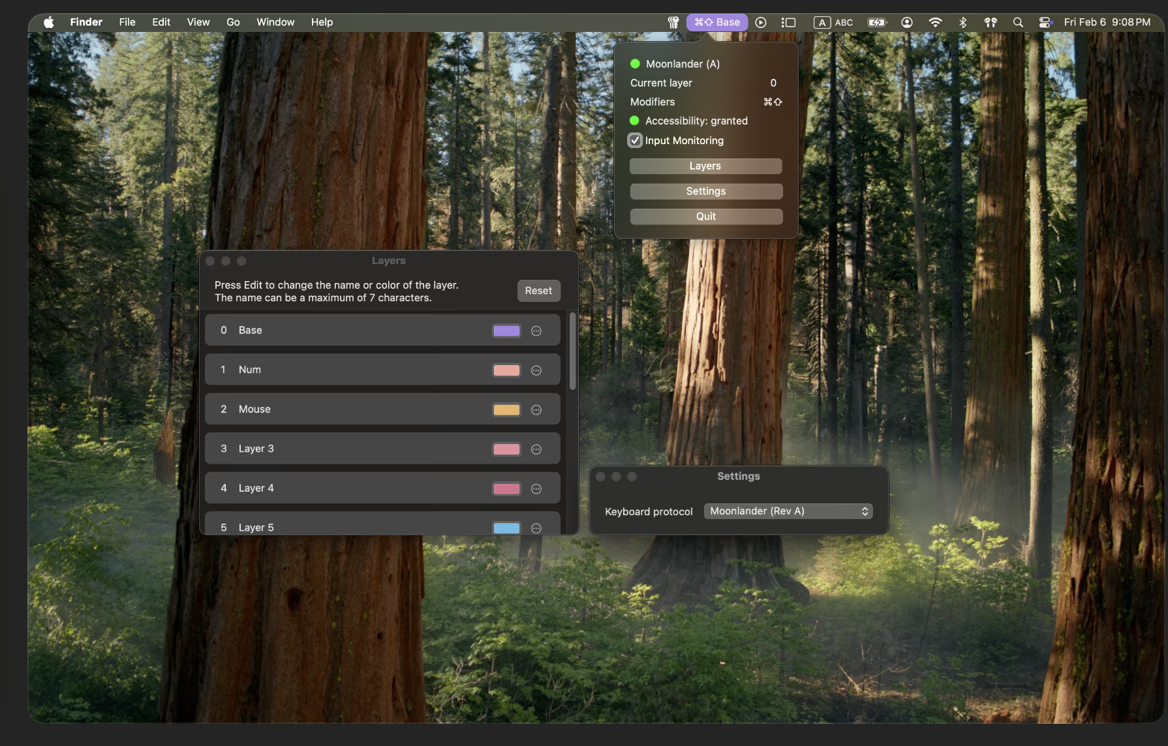Open the Apple menu
Viewport: 1168px width, 746px height.
tap(49, 22)
